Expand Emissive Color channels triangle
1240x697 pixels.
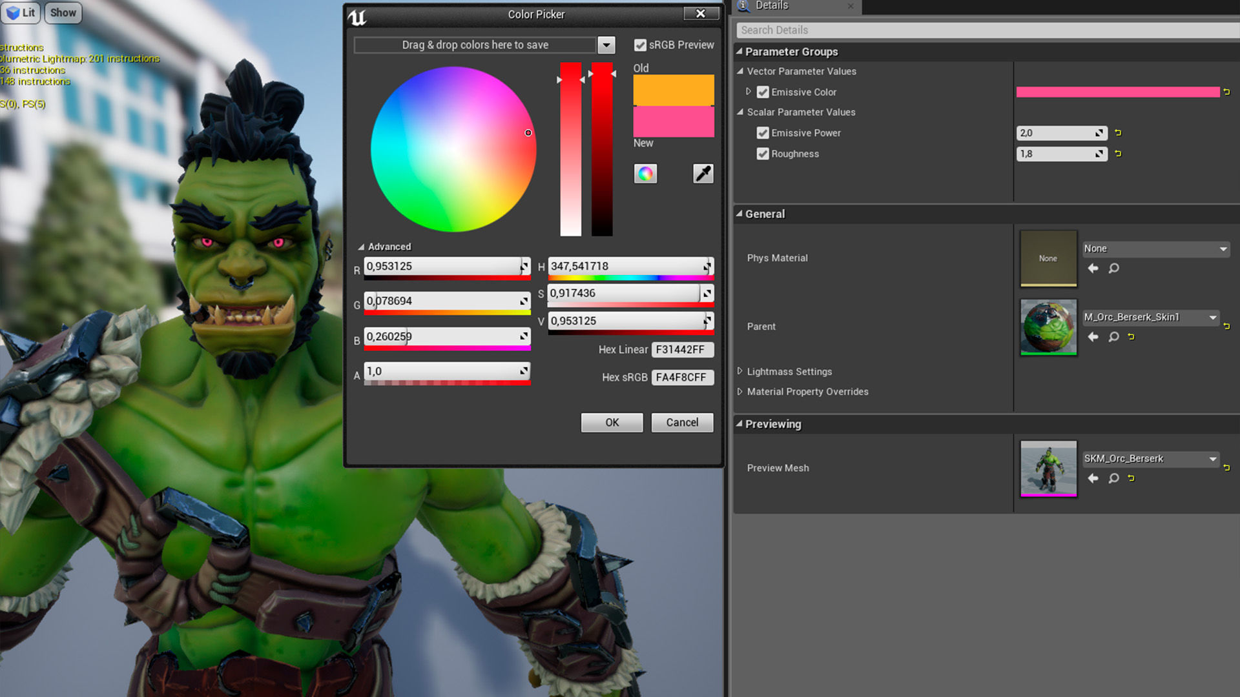click(x=749, y=92)
